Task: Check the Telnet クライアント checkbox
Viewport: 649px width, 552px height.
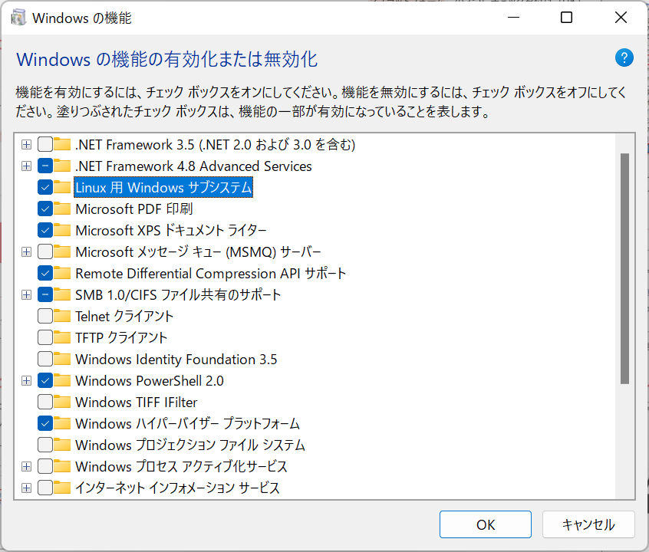Action: click(44, 316)
